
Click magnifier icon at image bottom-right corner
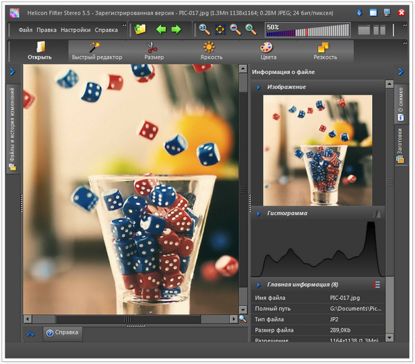click(x=242, y=319)
